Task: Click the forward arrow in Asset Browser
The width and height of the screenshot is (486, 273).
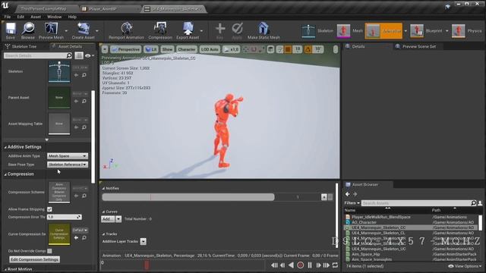Action: (x=355, y=194)
